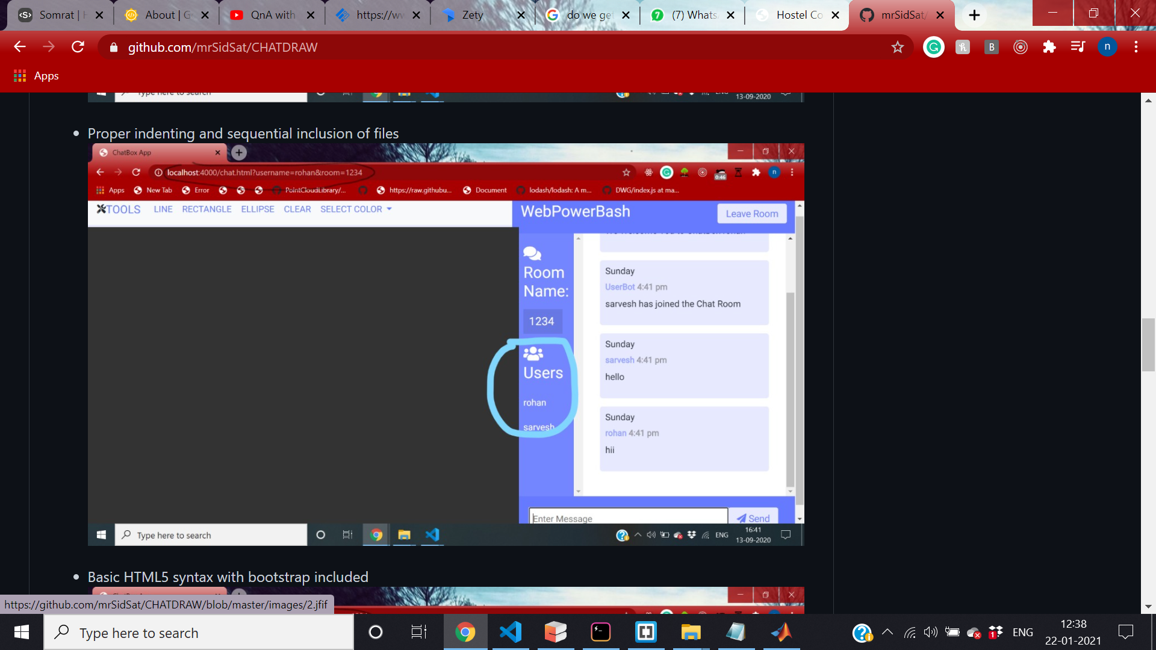This screenshot has height=650, width=1156.
Task: Open the Extensions puzzle icon
Action: tap(1049, 47)
